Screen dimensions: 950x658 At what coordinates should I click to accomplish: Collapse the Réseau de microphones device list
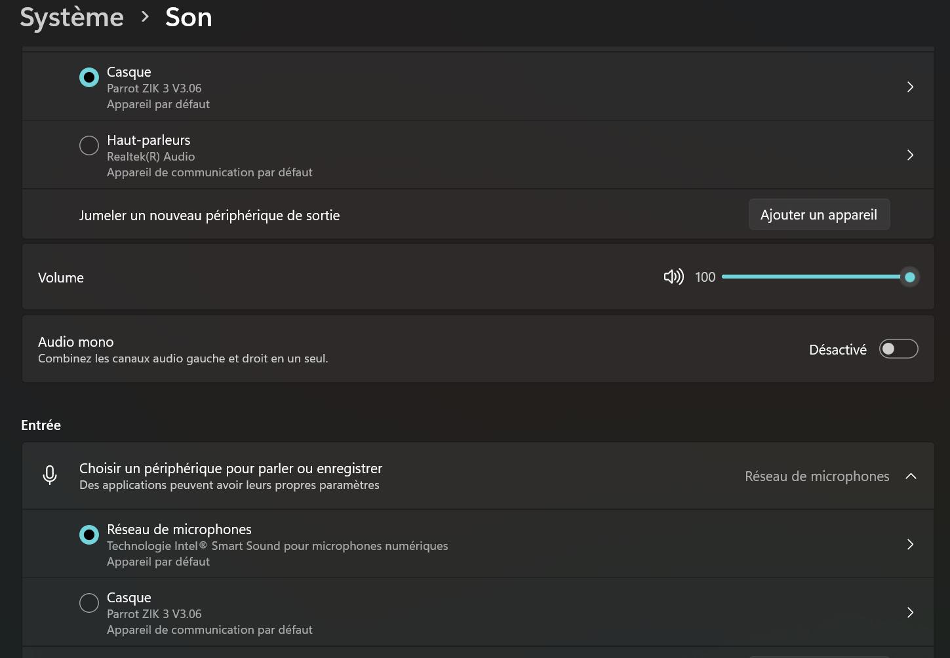(x=911, y=476)
